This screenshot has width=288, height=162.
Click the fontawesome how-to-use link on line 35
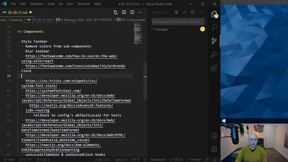(71, 56)
